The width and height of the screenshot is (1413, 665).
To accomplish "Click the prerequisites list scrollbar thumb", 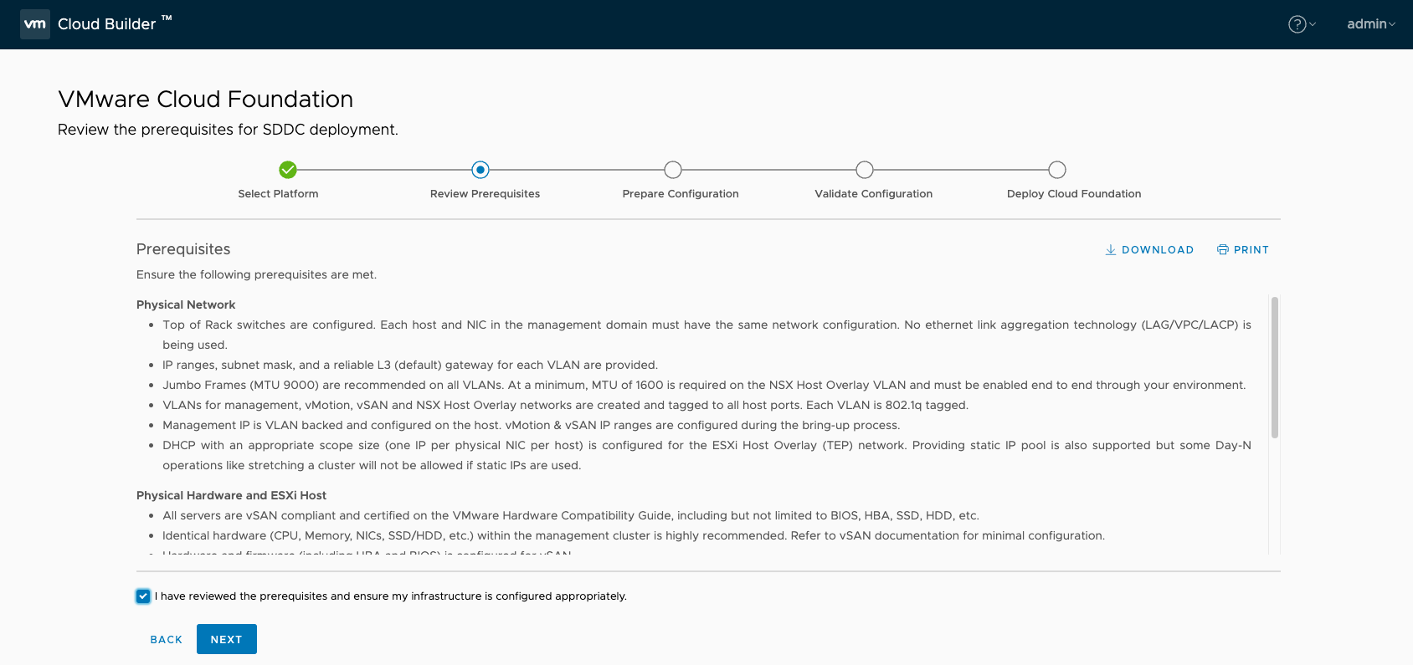I will pos(1275,367).
